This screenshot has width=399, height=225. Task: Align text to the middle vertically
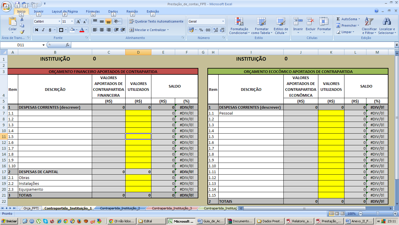102,21
